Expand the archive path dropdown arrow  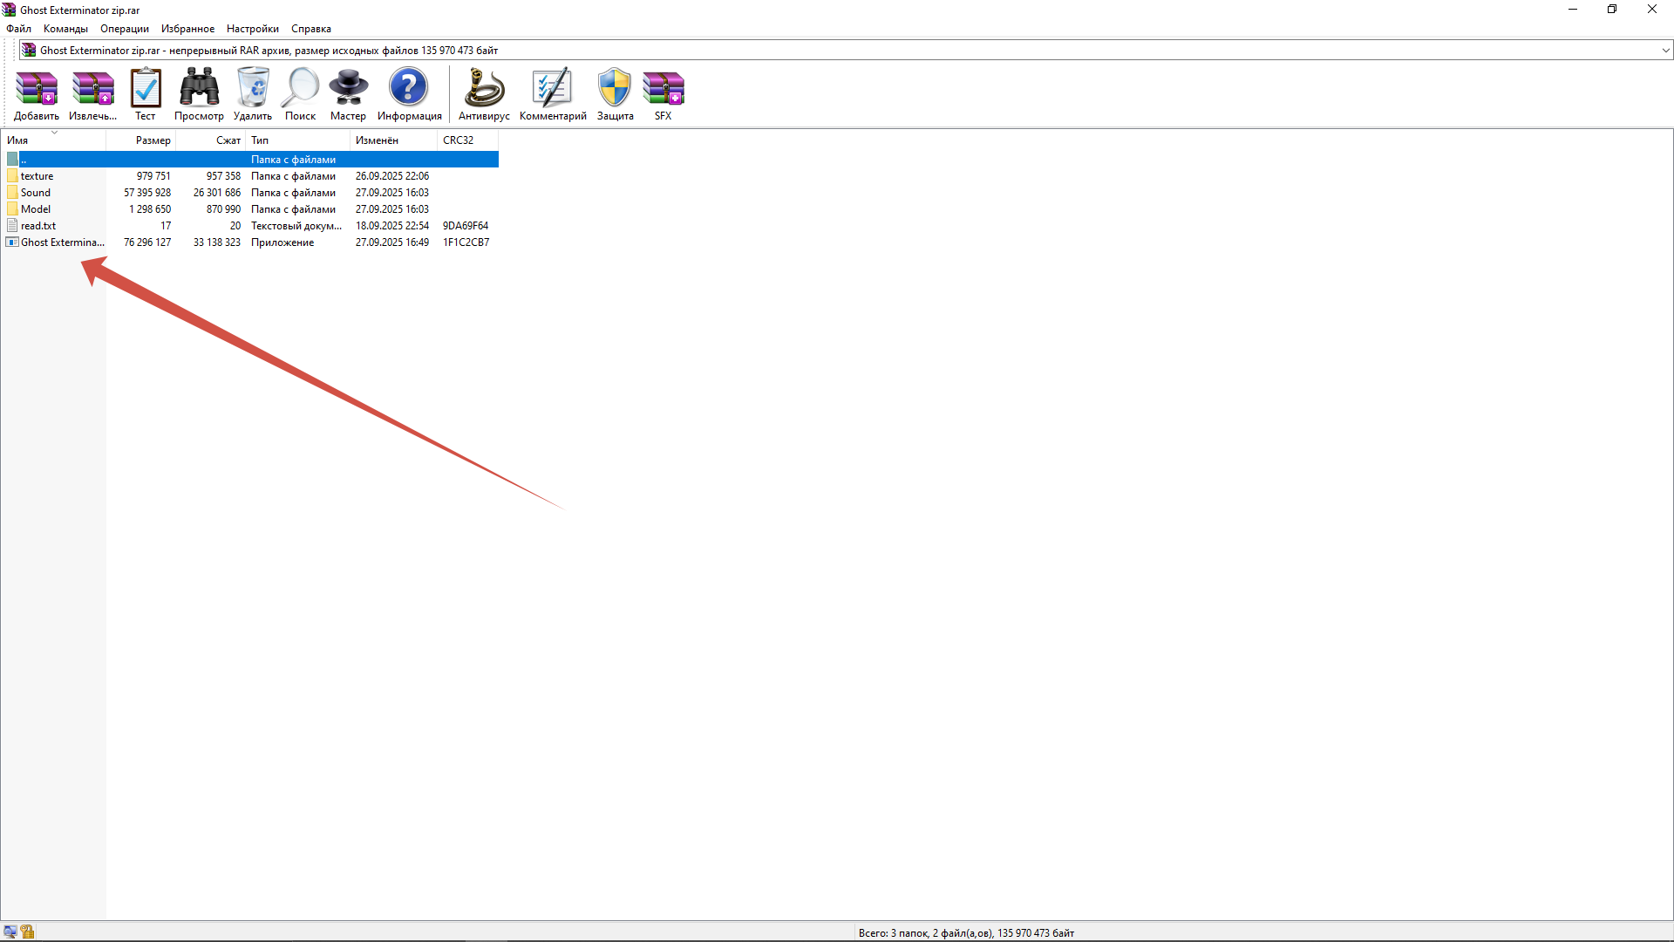coord(1665,51)
